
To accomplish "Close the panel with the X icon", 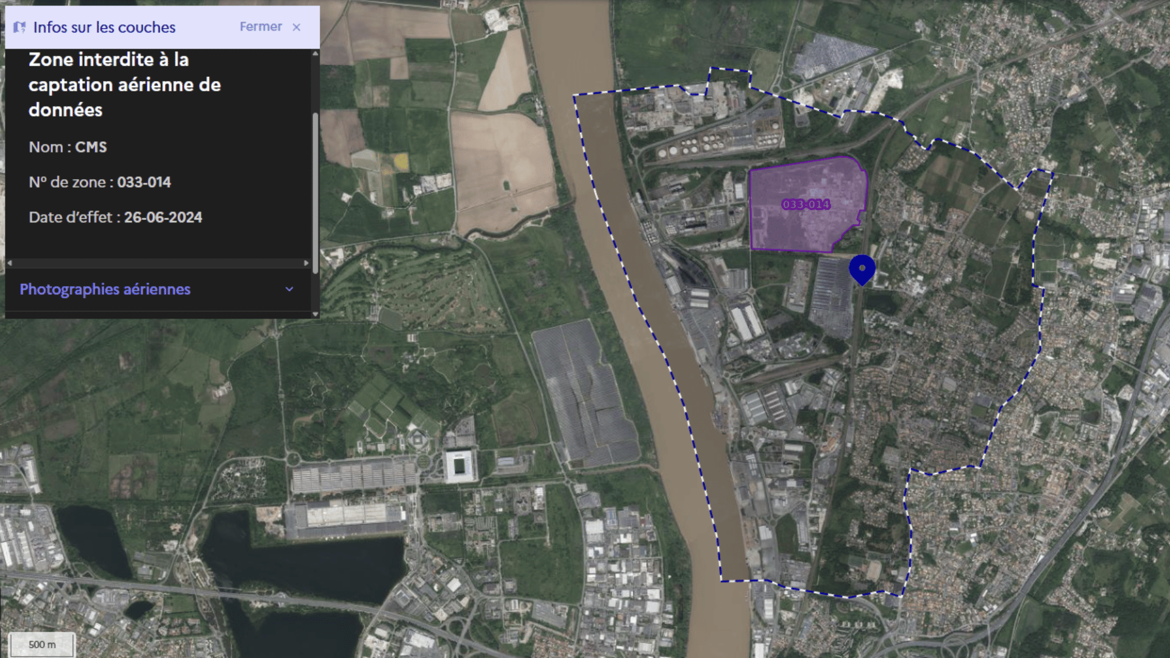I will (x=296, y=27).
